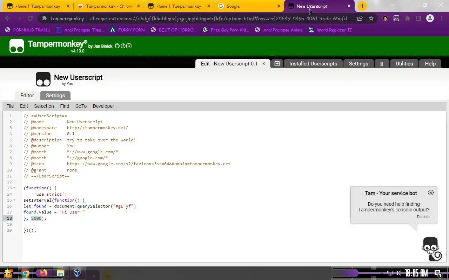The height and width of the screenshot is (280, 449).
Task: Dismiss the Tam service bot popup
Action: (x=431, y=192)
